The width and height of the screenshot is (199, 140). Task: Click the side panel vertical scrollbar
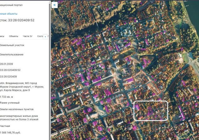pos(50,71)
